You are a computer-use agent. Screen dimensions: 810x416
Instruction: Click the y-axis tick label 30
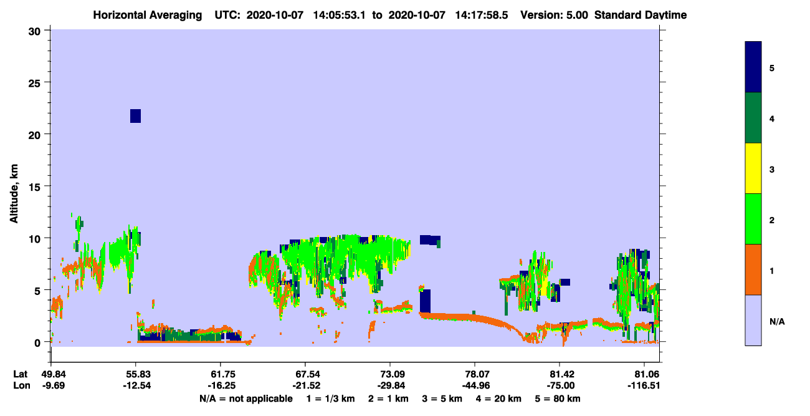(36, 31)
